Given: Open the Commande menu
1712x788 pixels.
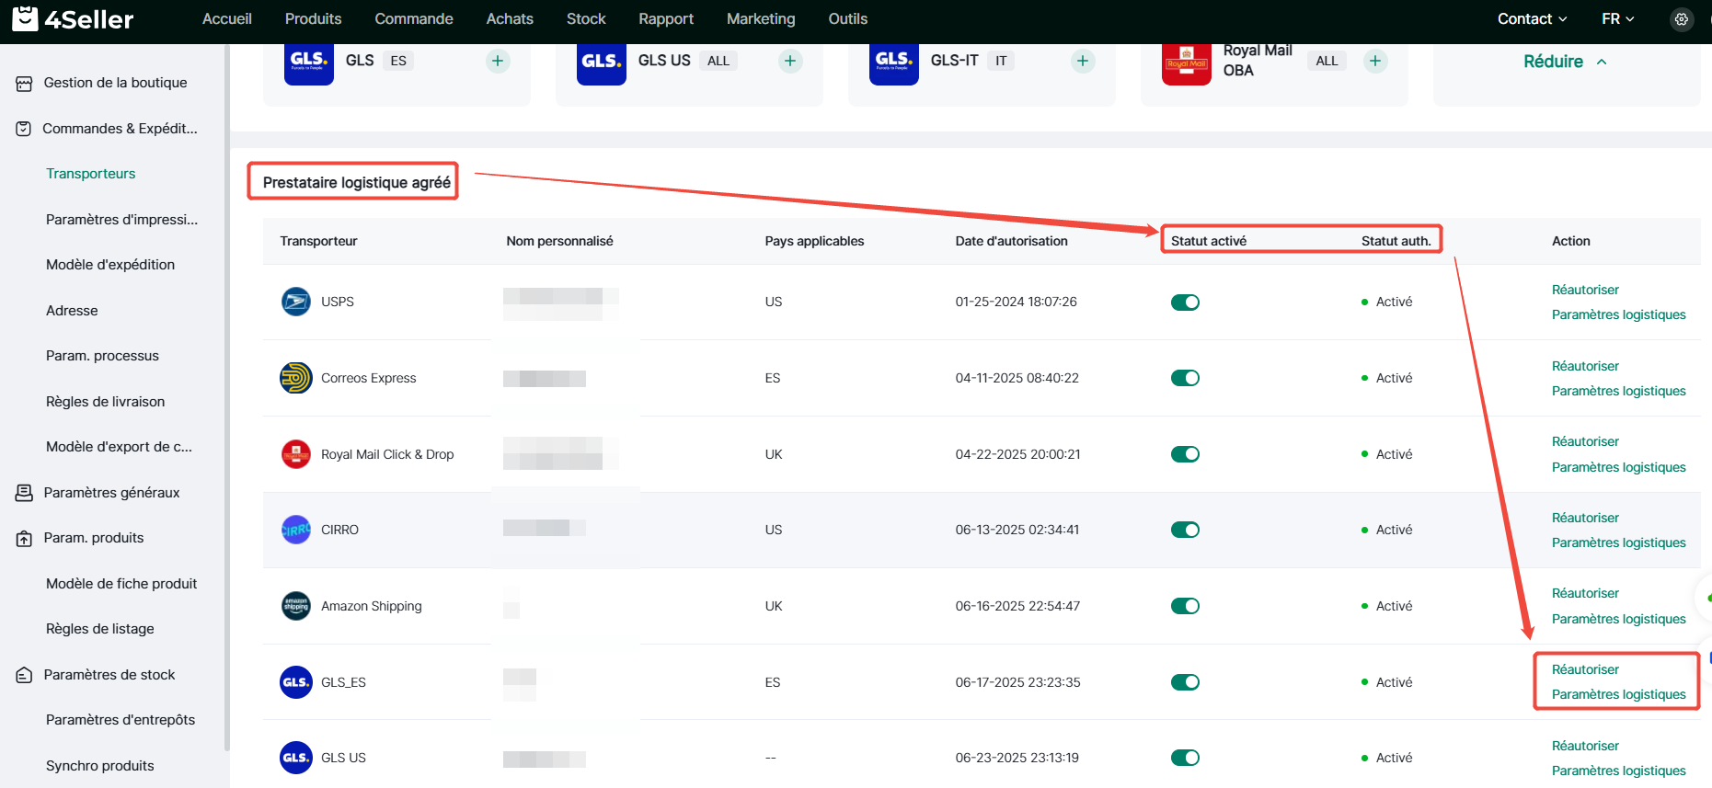Looking at the screenshot, I should coord(414,18).
